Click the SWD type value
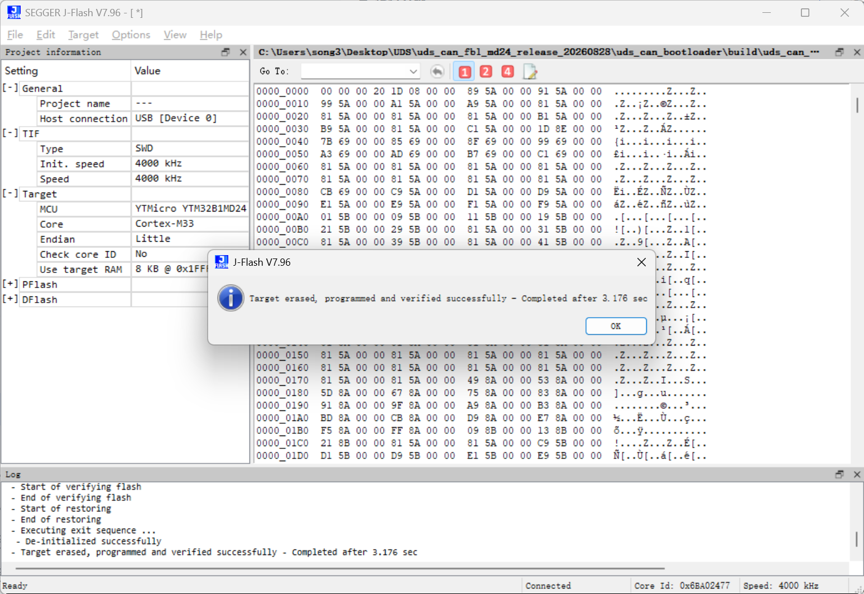864x594 pixels. tap(144, 148)
